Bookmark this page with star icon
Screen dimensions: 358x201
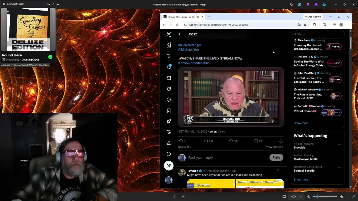pos(305,25)
